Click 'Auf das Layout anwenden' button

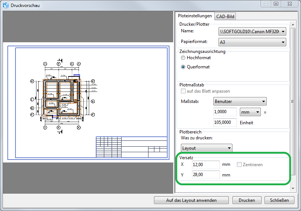click(x=191, y=200)
